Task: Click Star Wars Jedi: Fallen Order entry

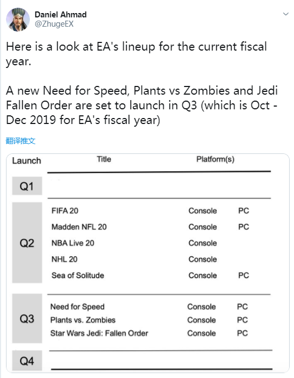Action: click(x=99, y=333)
